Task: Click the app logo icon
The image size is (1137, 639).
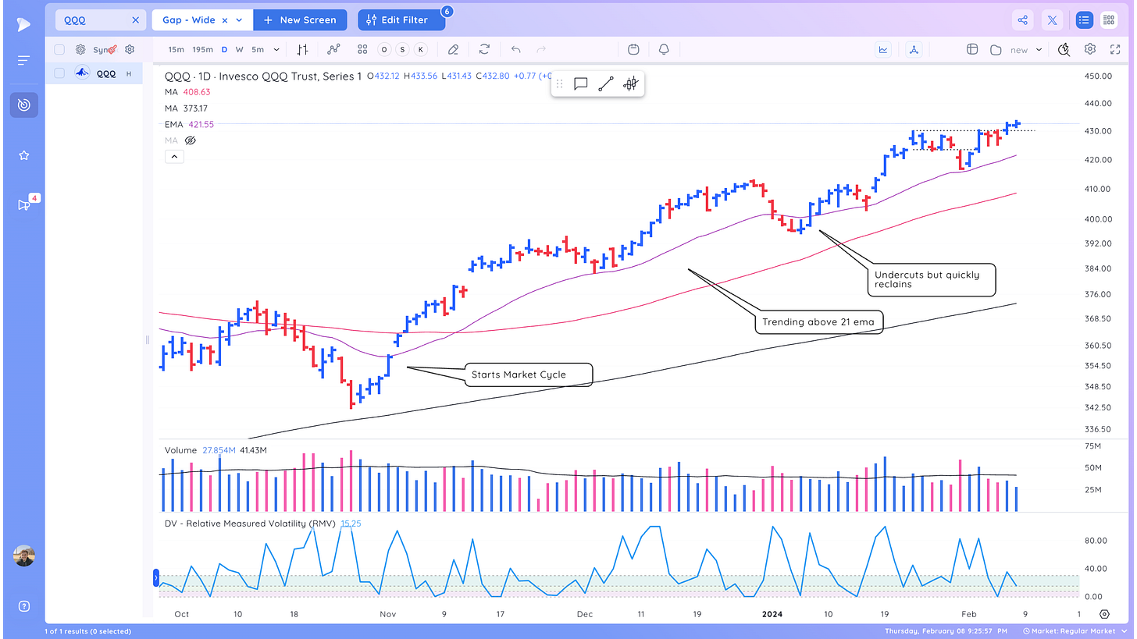Action: (23, 24)
